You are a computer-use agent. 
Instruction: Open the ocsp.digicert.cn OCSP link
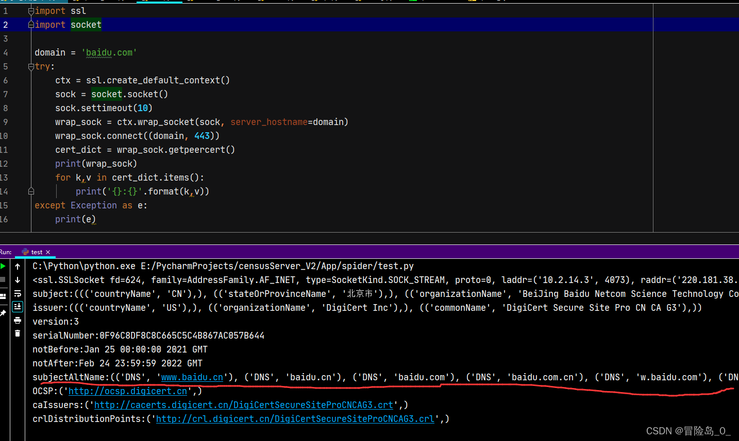click(127, 391)
